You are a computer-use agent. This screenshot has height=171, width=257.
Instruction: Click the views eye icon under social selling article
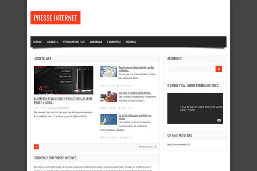(120, 138)
